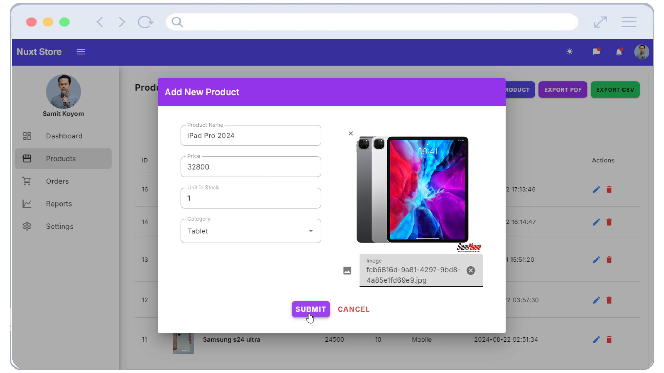
Task: Submit the new product form
Action: coord(311,309)
